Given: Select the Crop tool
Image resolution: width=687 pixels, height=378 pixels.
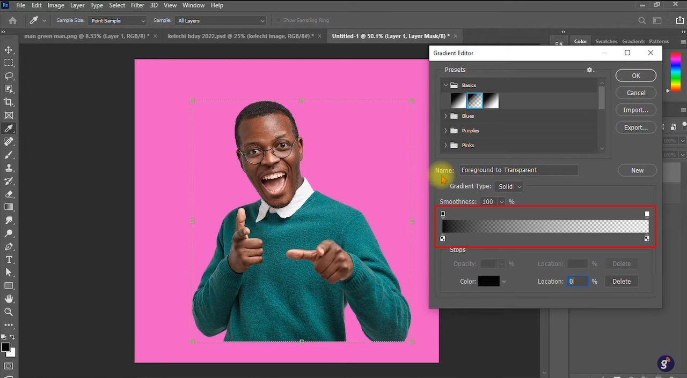Looking at the screenshot, I should 9,102.
